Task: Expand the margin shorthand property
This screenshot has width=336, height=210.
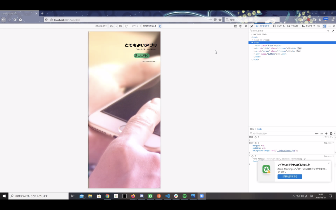Action: click(262, 146)
